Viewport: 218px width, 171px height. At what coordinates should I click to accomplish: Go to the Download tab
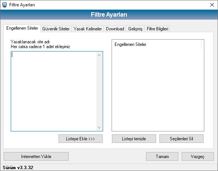point(115,29)
